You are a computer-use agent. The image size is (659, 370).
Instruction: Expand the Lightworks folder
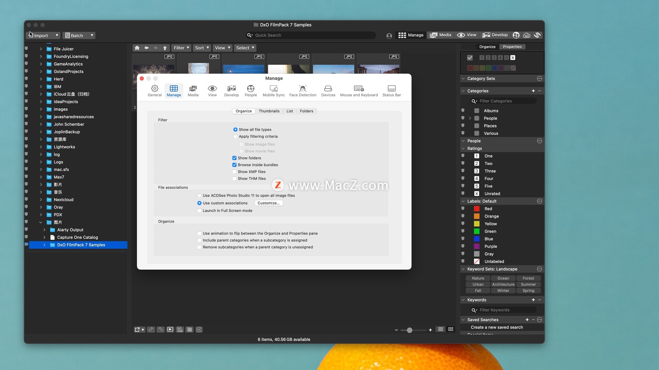click(41, 147)
